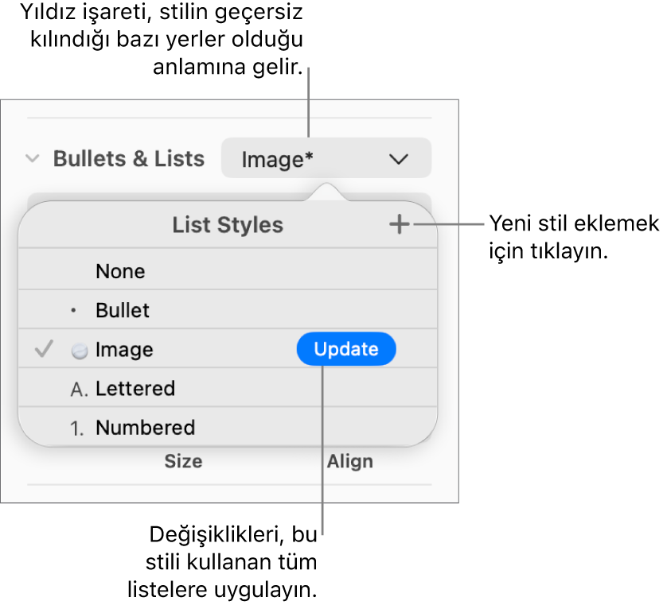Click the "1." icon beside Numbered
Image resolution: width=667 pixels, height=605 pixels.
click(x=77, y=429)
